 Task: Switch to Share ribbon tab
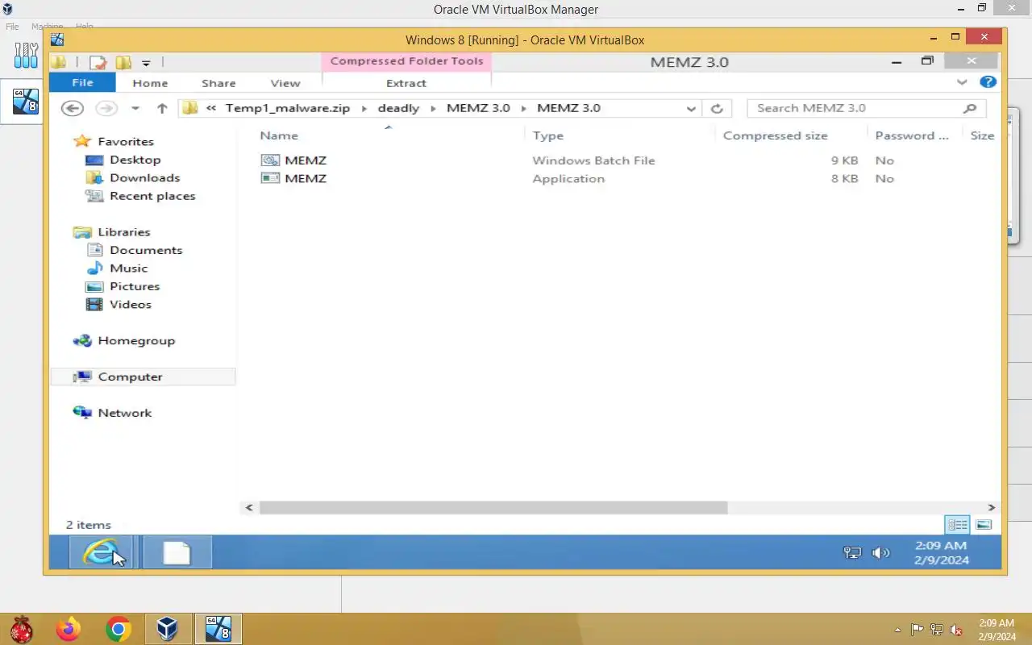218,83
